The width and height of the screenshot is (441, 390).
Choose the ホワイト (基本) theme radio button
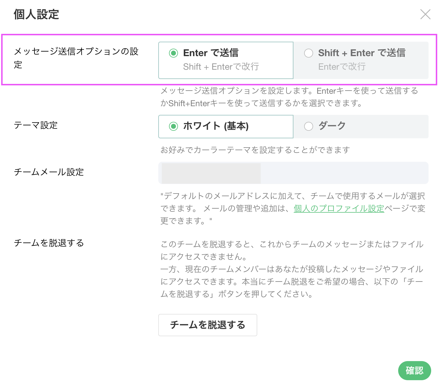(173, 126)
